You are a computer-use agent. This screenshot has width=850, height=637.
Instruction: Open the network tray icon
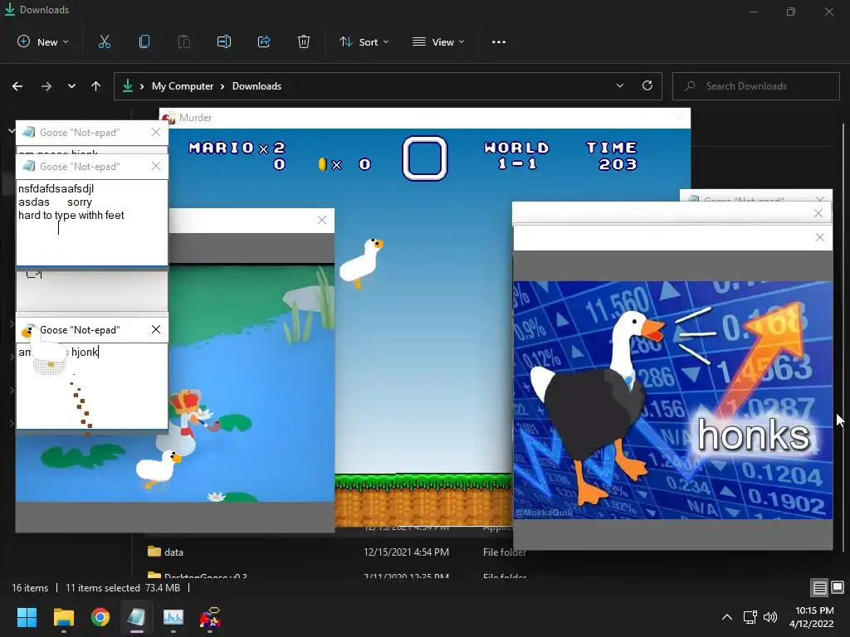(750, 617)
